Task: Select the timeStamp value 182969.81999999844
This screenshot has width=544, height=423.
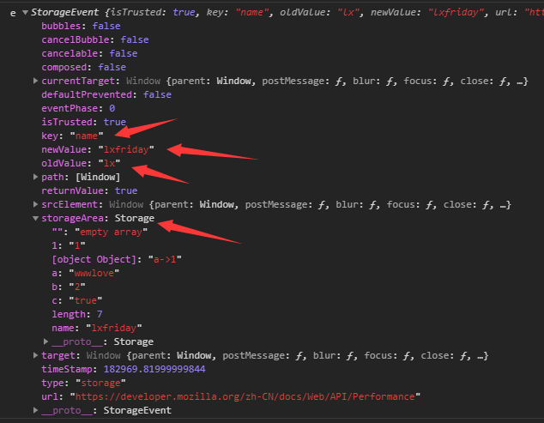Action: pyautogui.click(x=154, y=369)
